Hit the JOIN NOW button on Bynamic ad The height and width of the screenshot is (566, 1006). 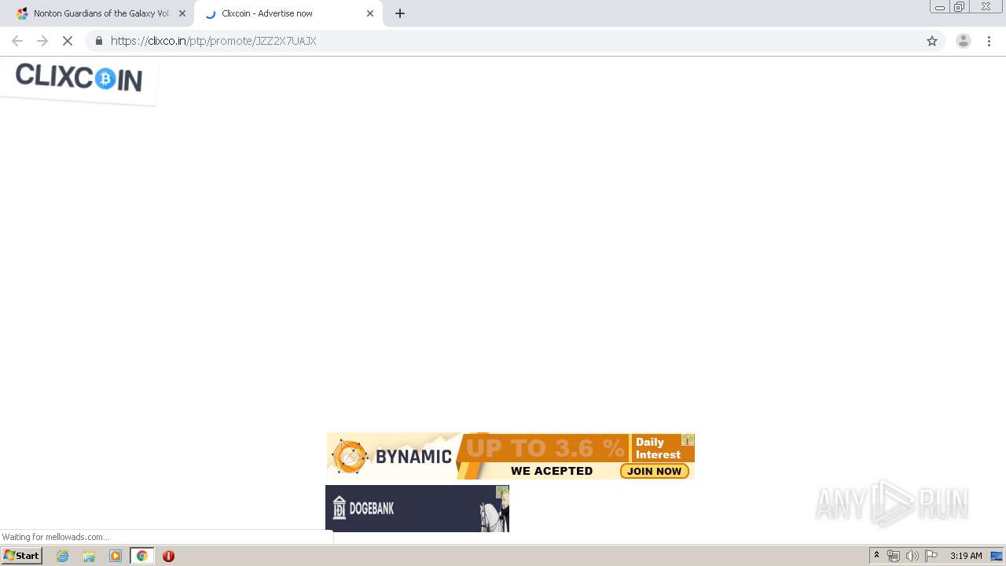point(655,471)
